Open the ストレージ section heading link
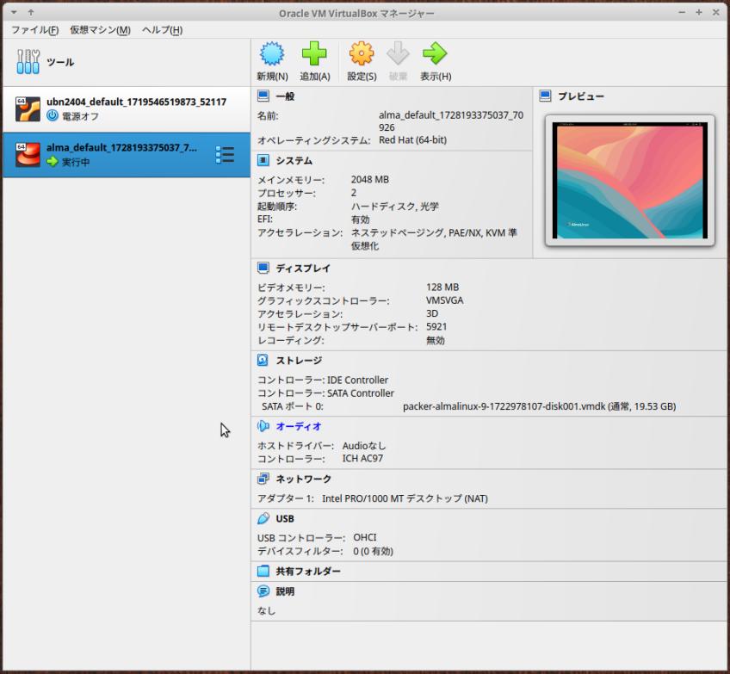The image size is (730, 674). point(299,361)
